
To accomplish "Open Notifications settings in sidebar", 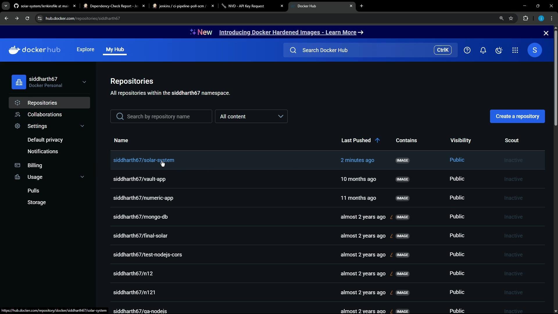I will pos(43,151).
